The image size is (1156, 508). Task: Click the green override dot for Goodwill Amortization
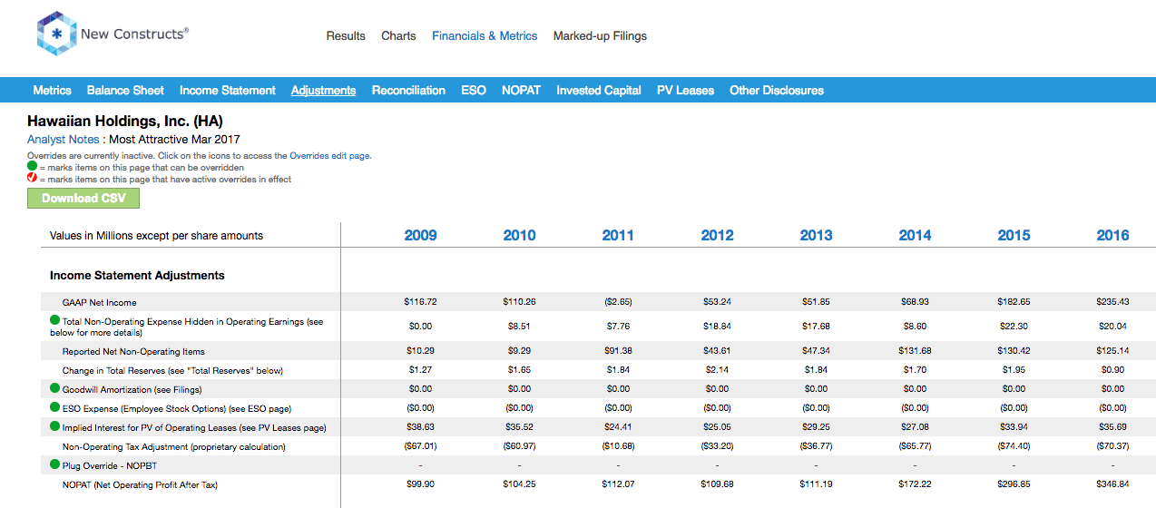point(54,388)
